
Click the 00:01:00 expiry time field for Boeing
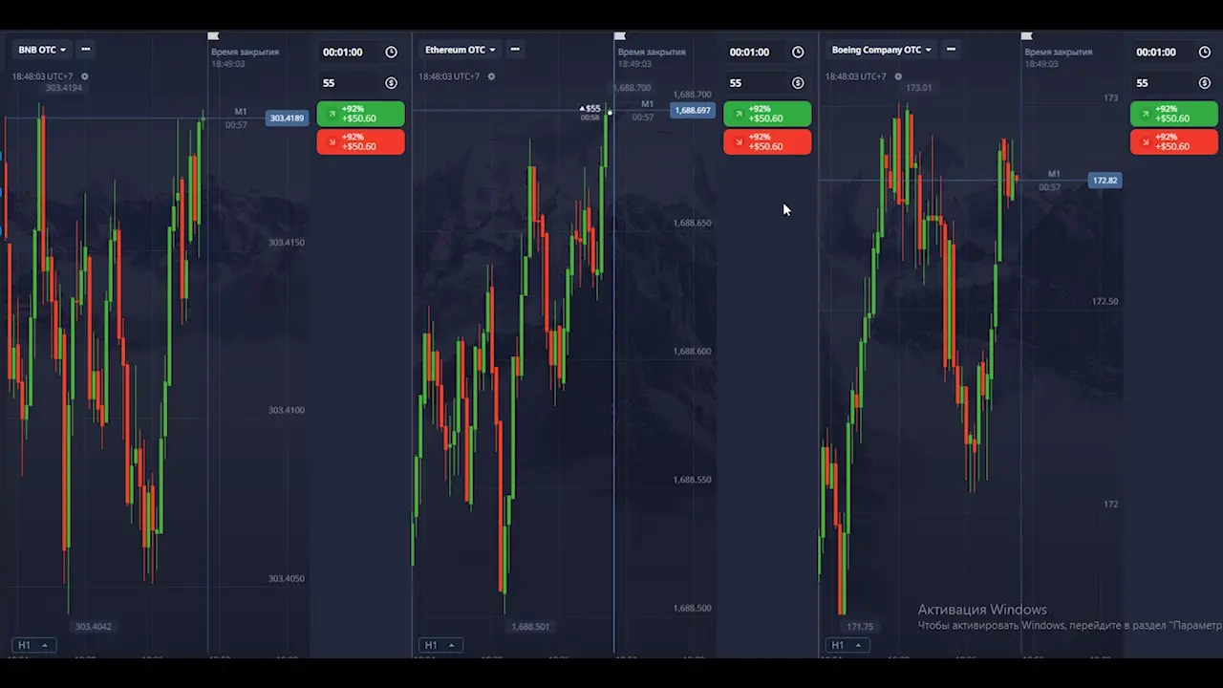(1156, 53)
